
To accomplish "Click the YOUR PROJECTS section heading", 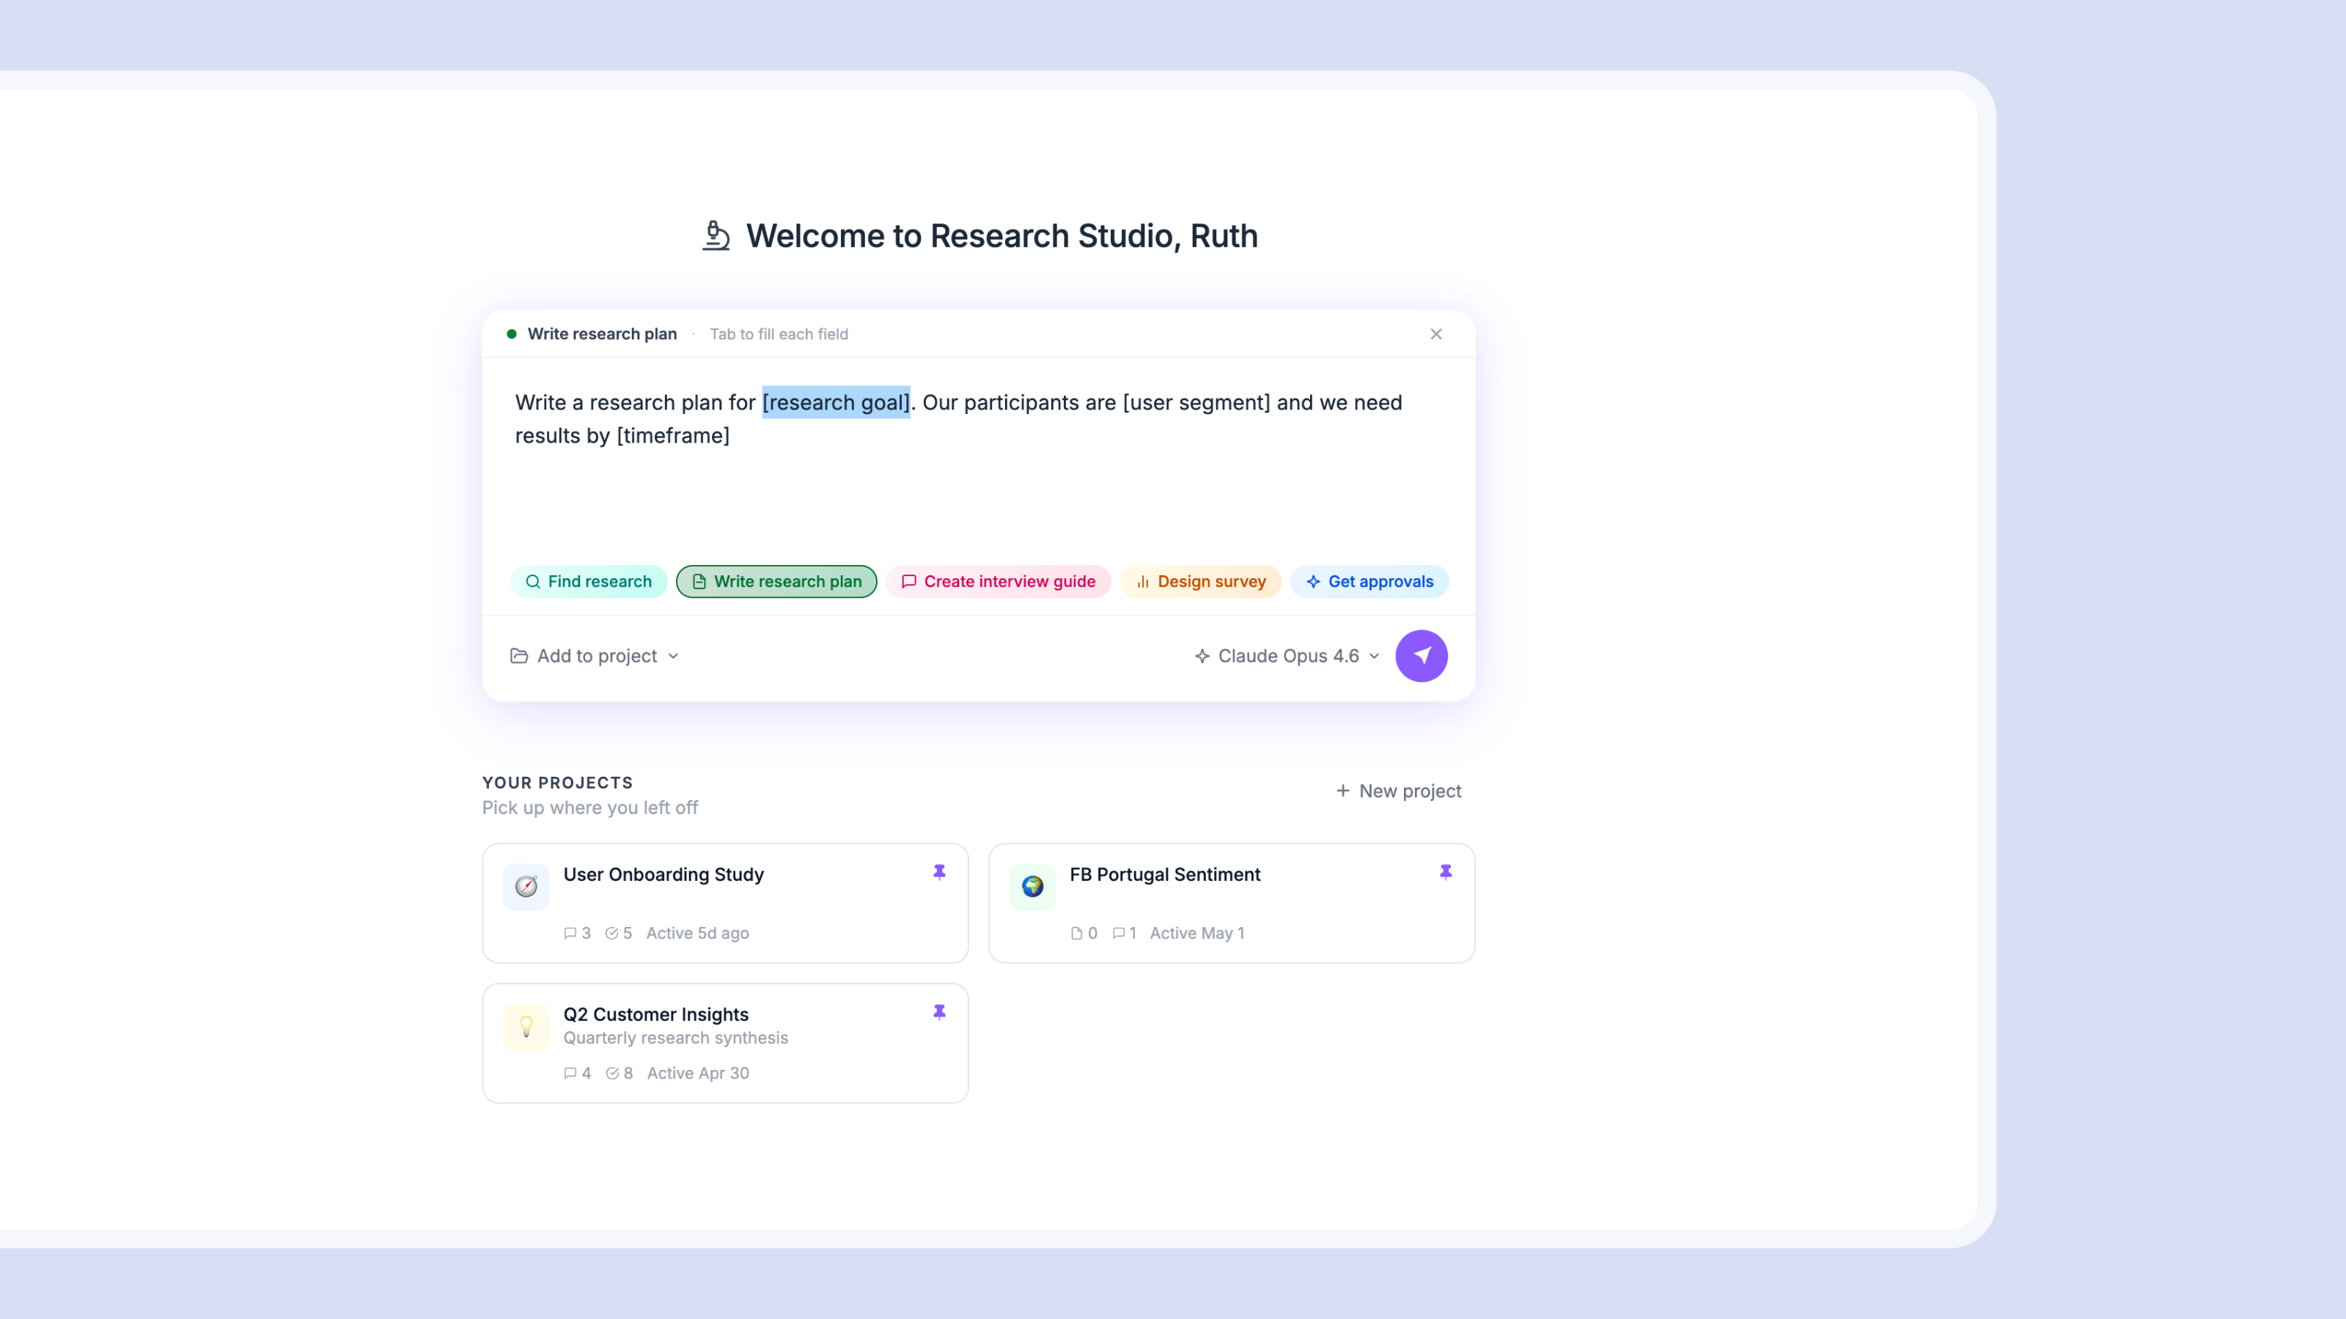I will click(557, 783).
